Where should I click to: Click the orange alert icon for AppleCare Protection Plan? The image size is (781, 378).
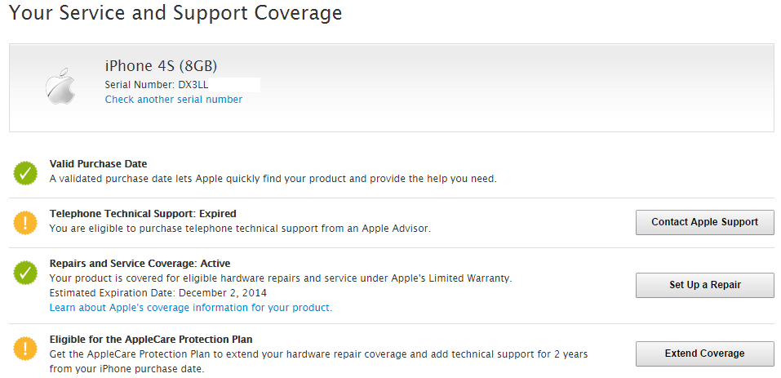point(25,349)
